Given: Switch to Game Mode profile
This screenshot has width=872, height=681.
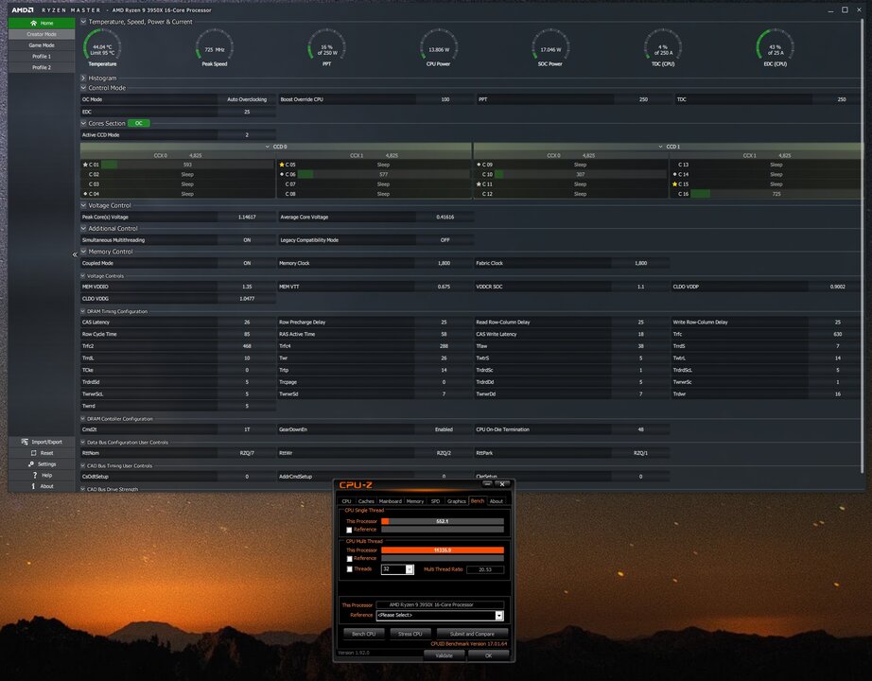Looking at the screenshot, I should (x=42, y=45).
